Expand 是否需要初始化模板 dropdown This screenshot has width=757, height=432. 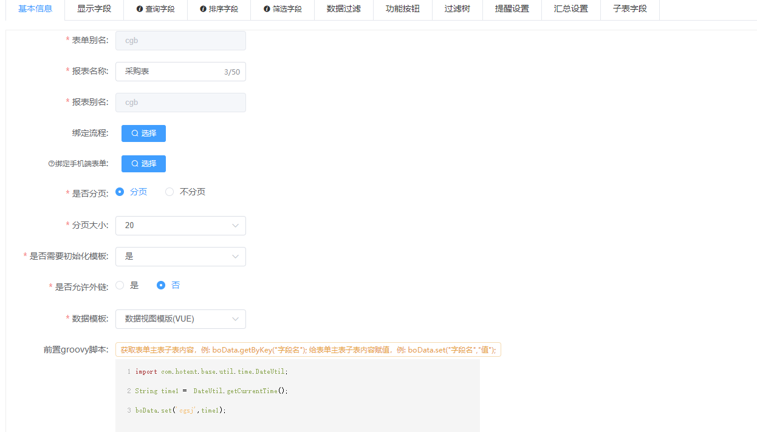(180, 257)
